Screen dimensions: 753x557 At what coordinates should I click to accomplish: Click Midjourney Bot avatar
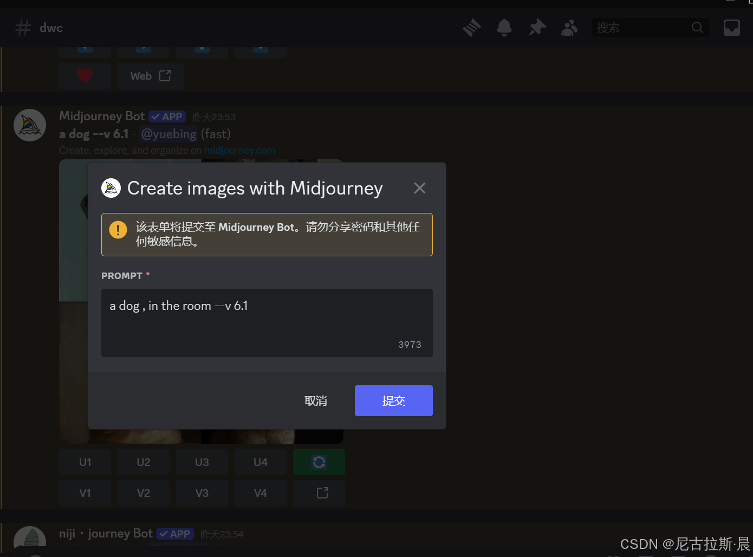point(30,125)
